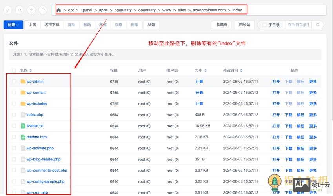Open 更多 menu for readme.html
Viewport: 333px width, 196px height.
pyautogui.click(x=313, y=137)
